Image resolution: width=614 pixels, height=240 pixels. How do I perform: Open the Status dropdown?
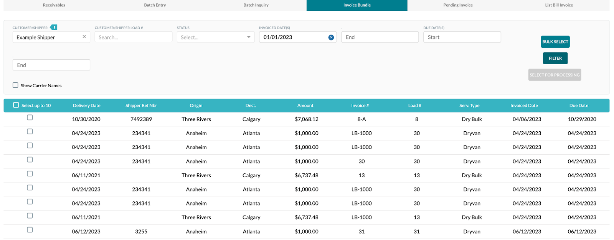[x=215, y=37]
